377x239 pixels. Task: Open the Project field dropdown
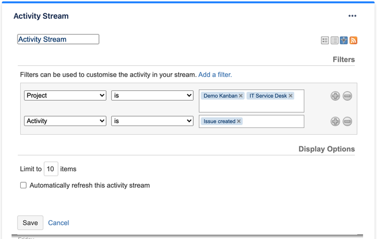click(65, 95)
